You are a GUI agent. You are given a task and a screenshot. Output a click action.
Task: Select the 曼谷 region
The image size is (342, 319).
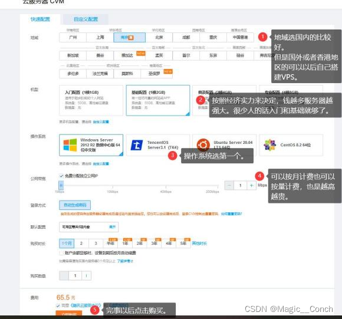[100, 55]
